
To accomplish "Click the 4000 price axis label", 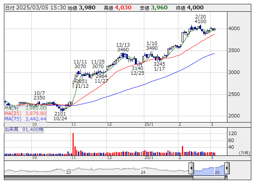I will (234, 29).
